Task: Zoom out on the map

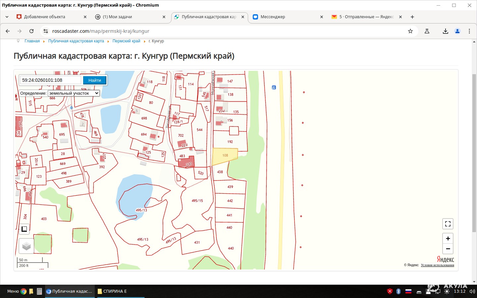Action: 448,249
